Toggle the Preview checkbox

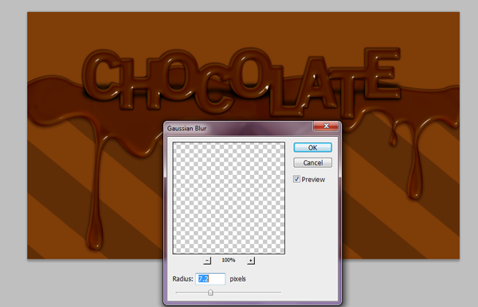[296, 179]
